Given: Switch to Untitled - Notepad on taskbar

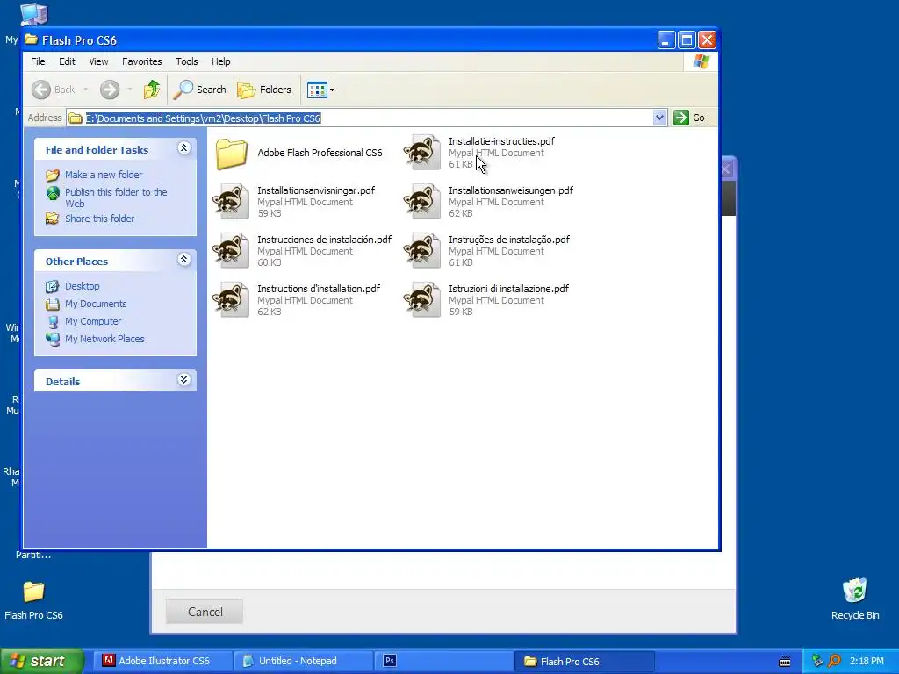Looking at the screenshot, I should point(304,661).
